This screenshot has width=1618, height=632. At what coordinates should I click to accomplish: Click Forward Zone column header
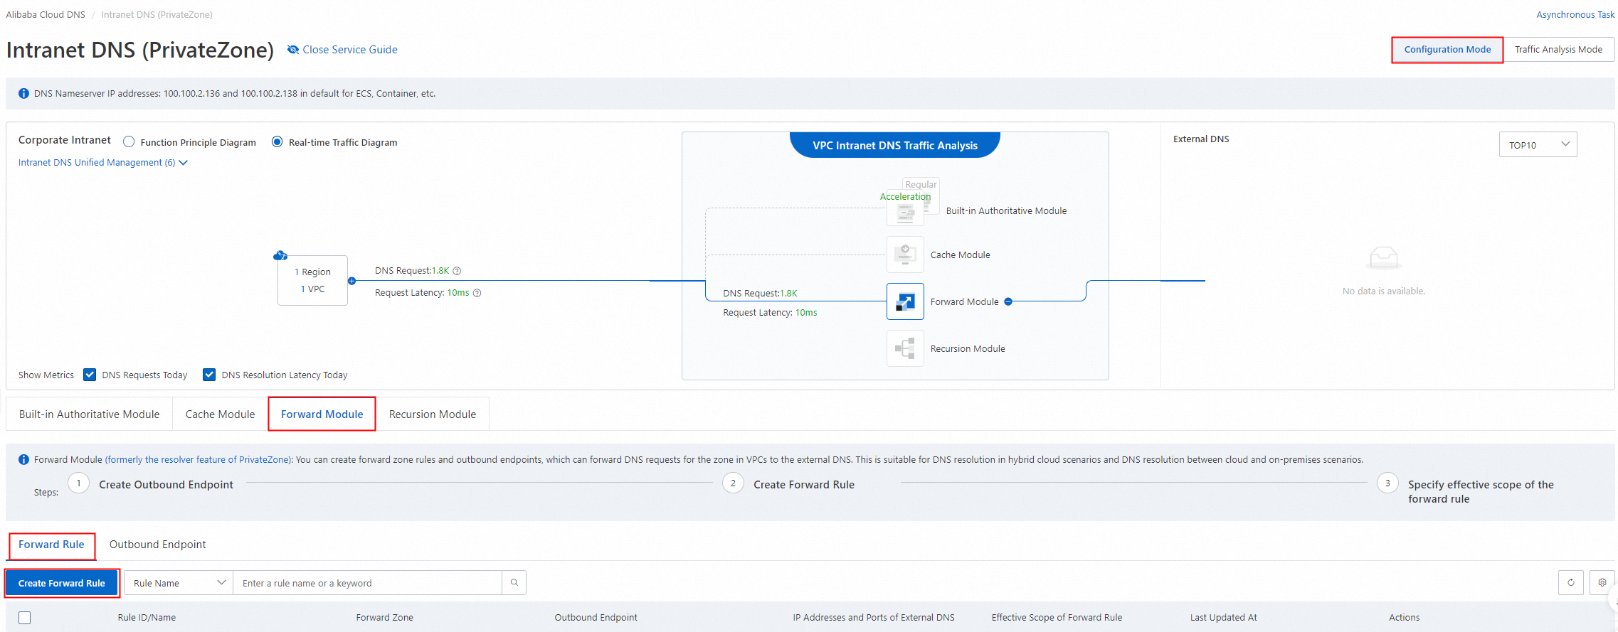click(384, 618)
